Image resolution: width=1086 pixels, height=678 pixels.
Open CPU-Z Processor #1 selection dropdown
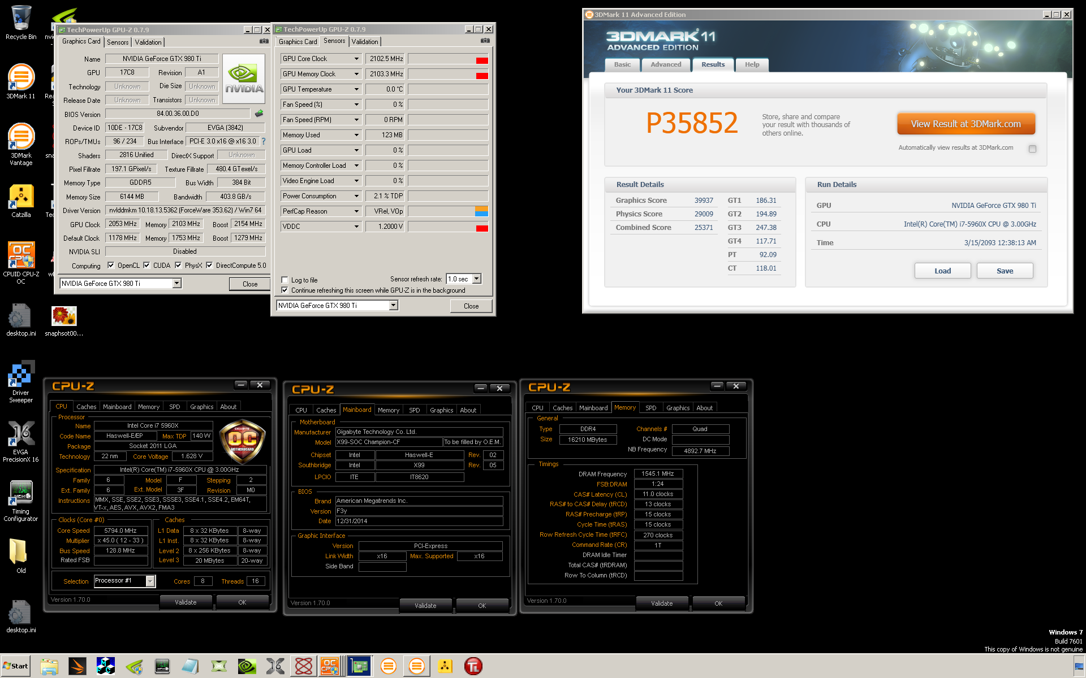coord(150,581)
